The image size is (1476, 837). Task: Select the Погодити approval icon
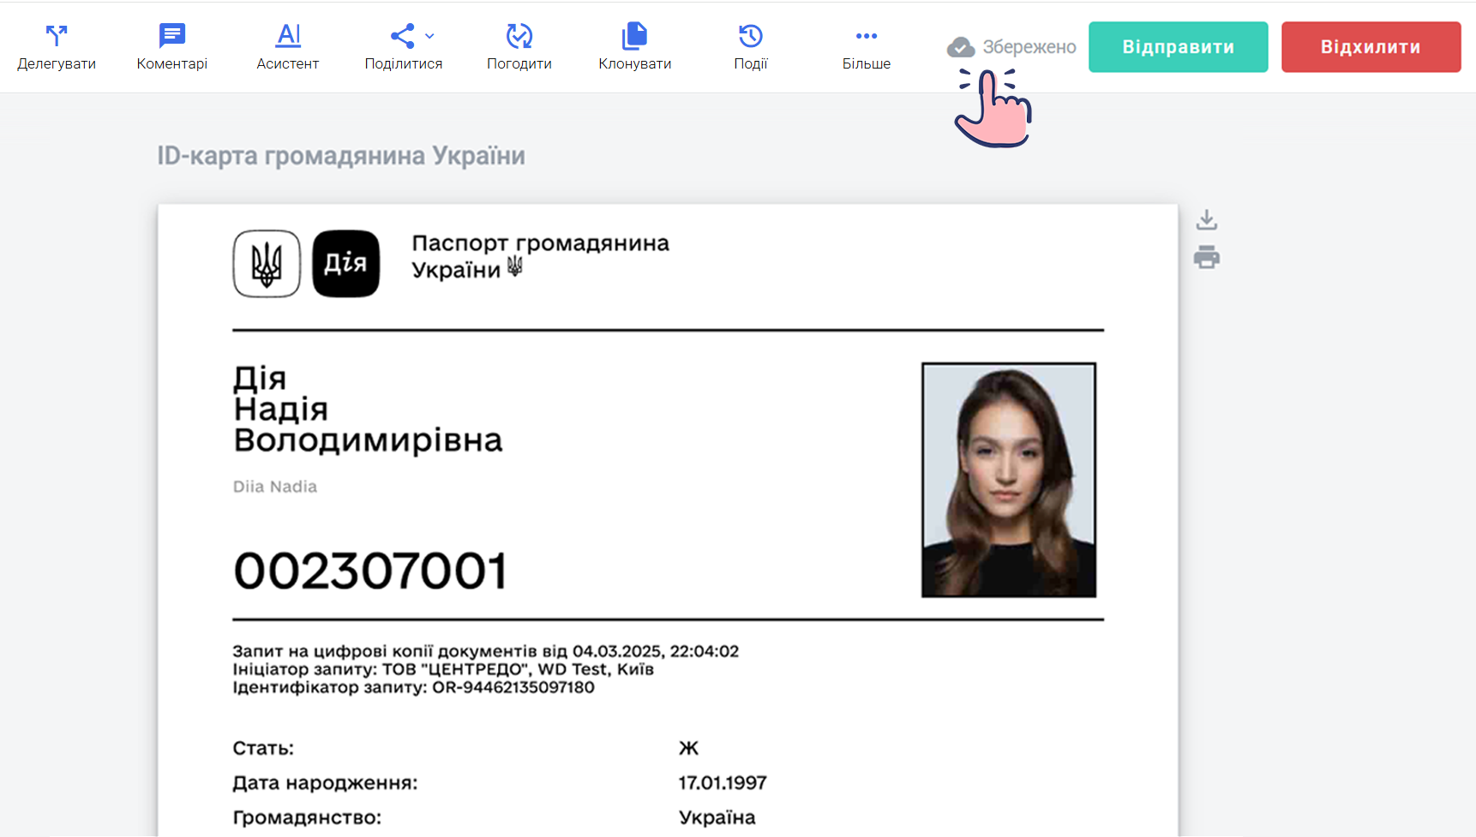coord(519,35)
